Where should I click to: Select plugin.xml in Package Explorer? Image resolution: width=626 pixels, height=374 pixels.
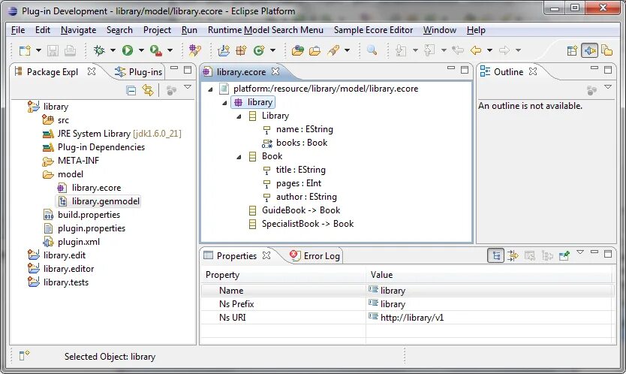(71, 242)
